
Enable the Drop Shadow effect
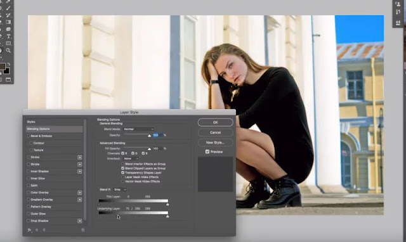click(29, 221)
